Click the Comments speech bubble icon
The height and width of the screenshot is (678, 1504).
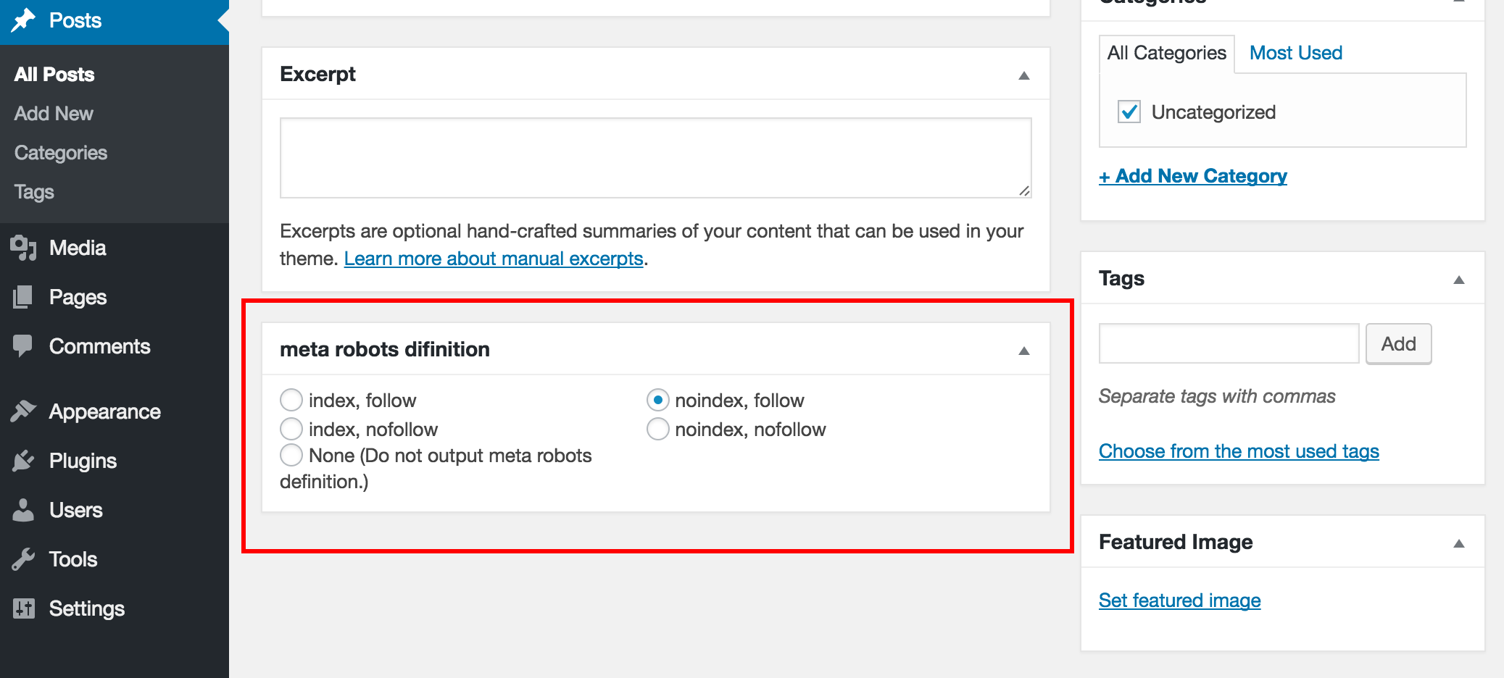(23, 346)
